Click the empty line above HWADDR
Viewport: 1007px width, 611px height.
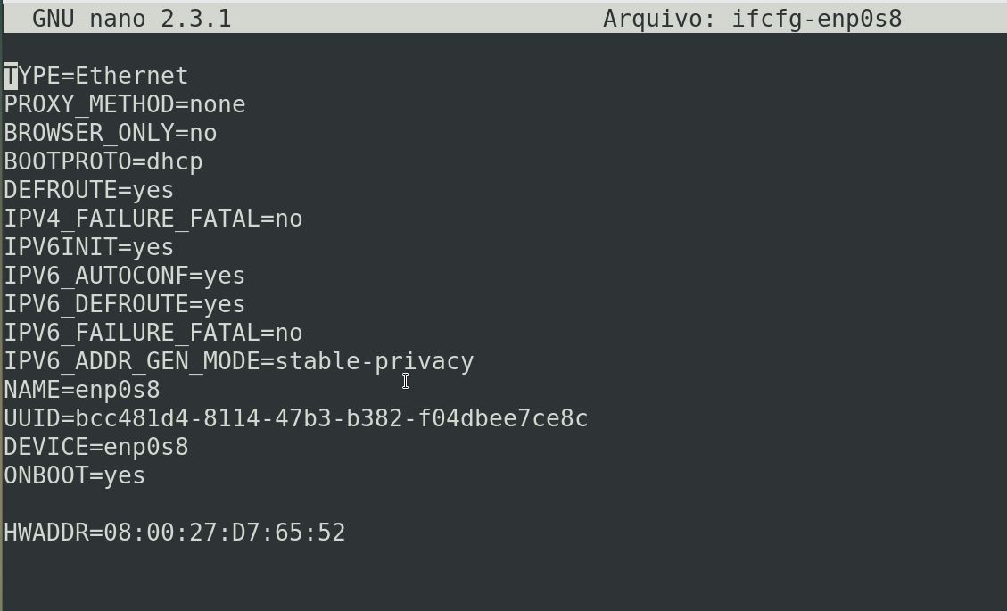coord(503,504)
